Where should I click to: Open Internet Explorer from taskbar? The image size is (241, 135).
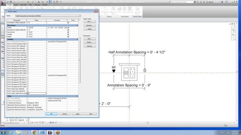[x=11, y=132]
